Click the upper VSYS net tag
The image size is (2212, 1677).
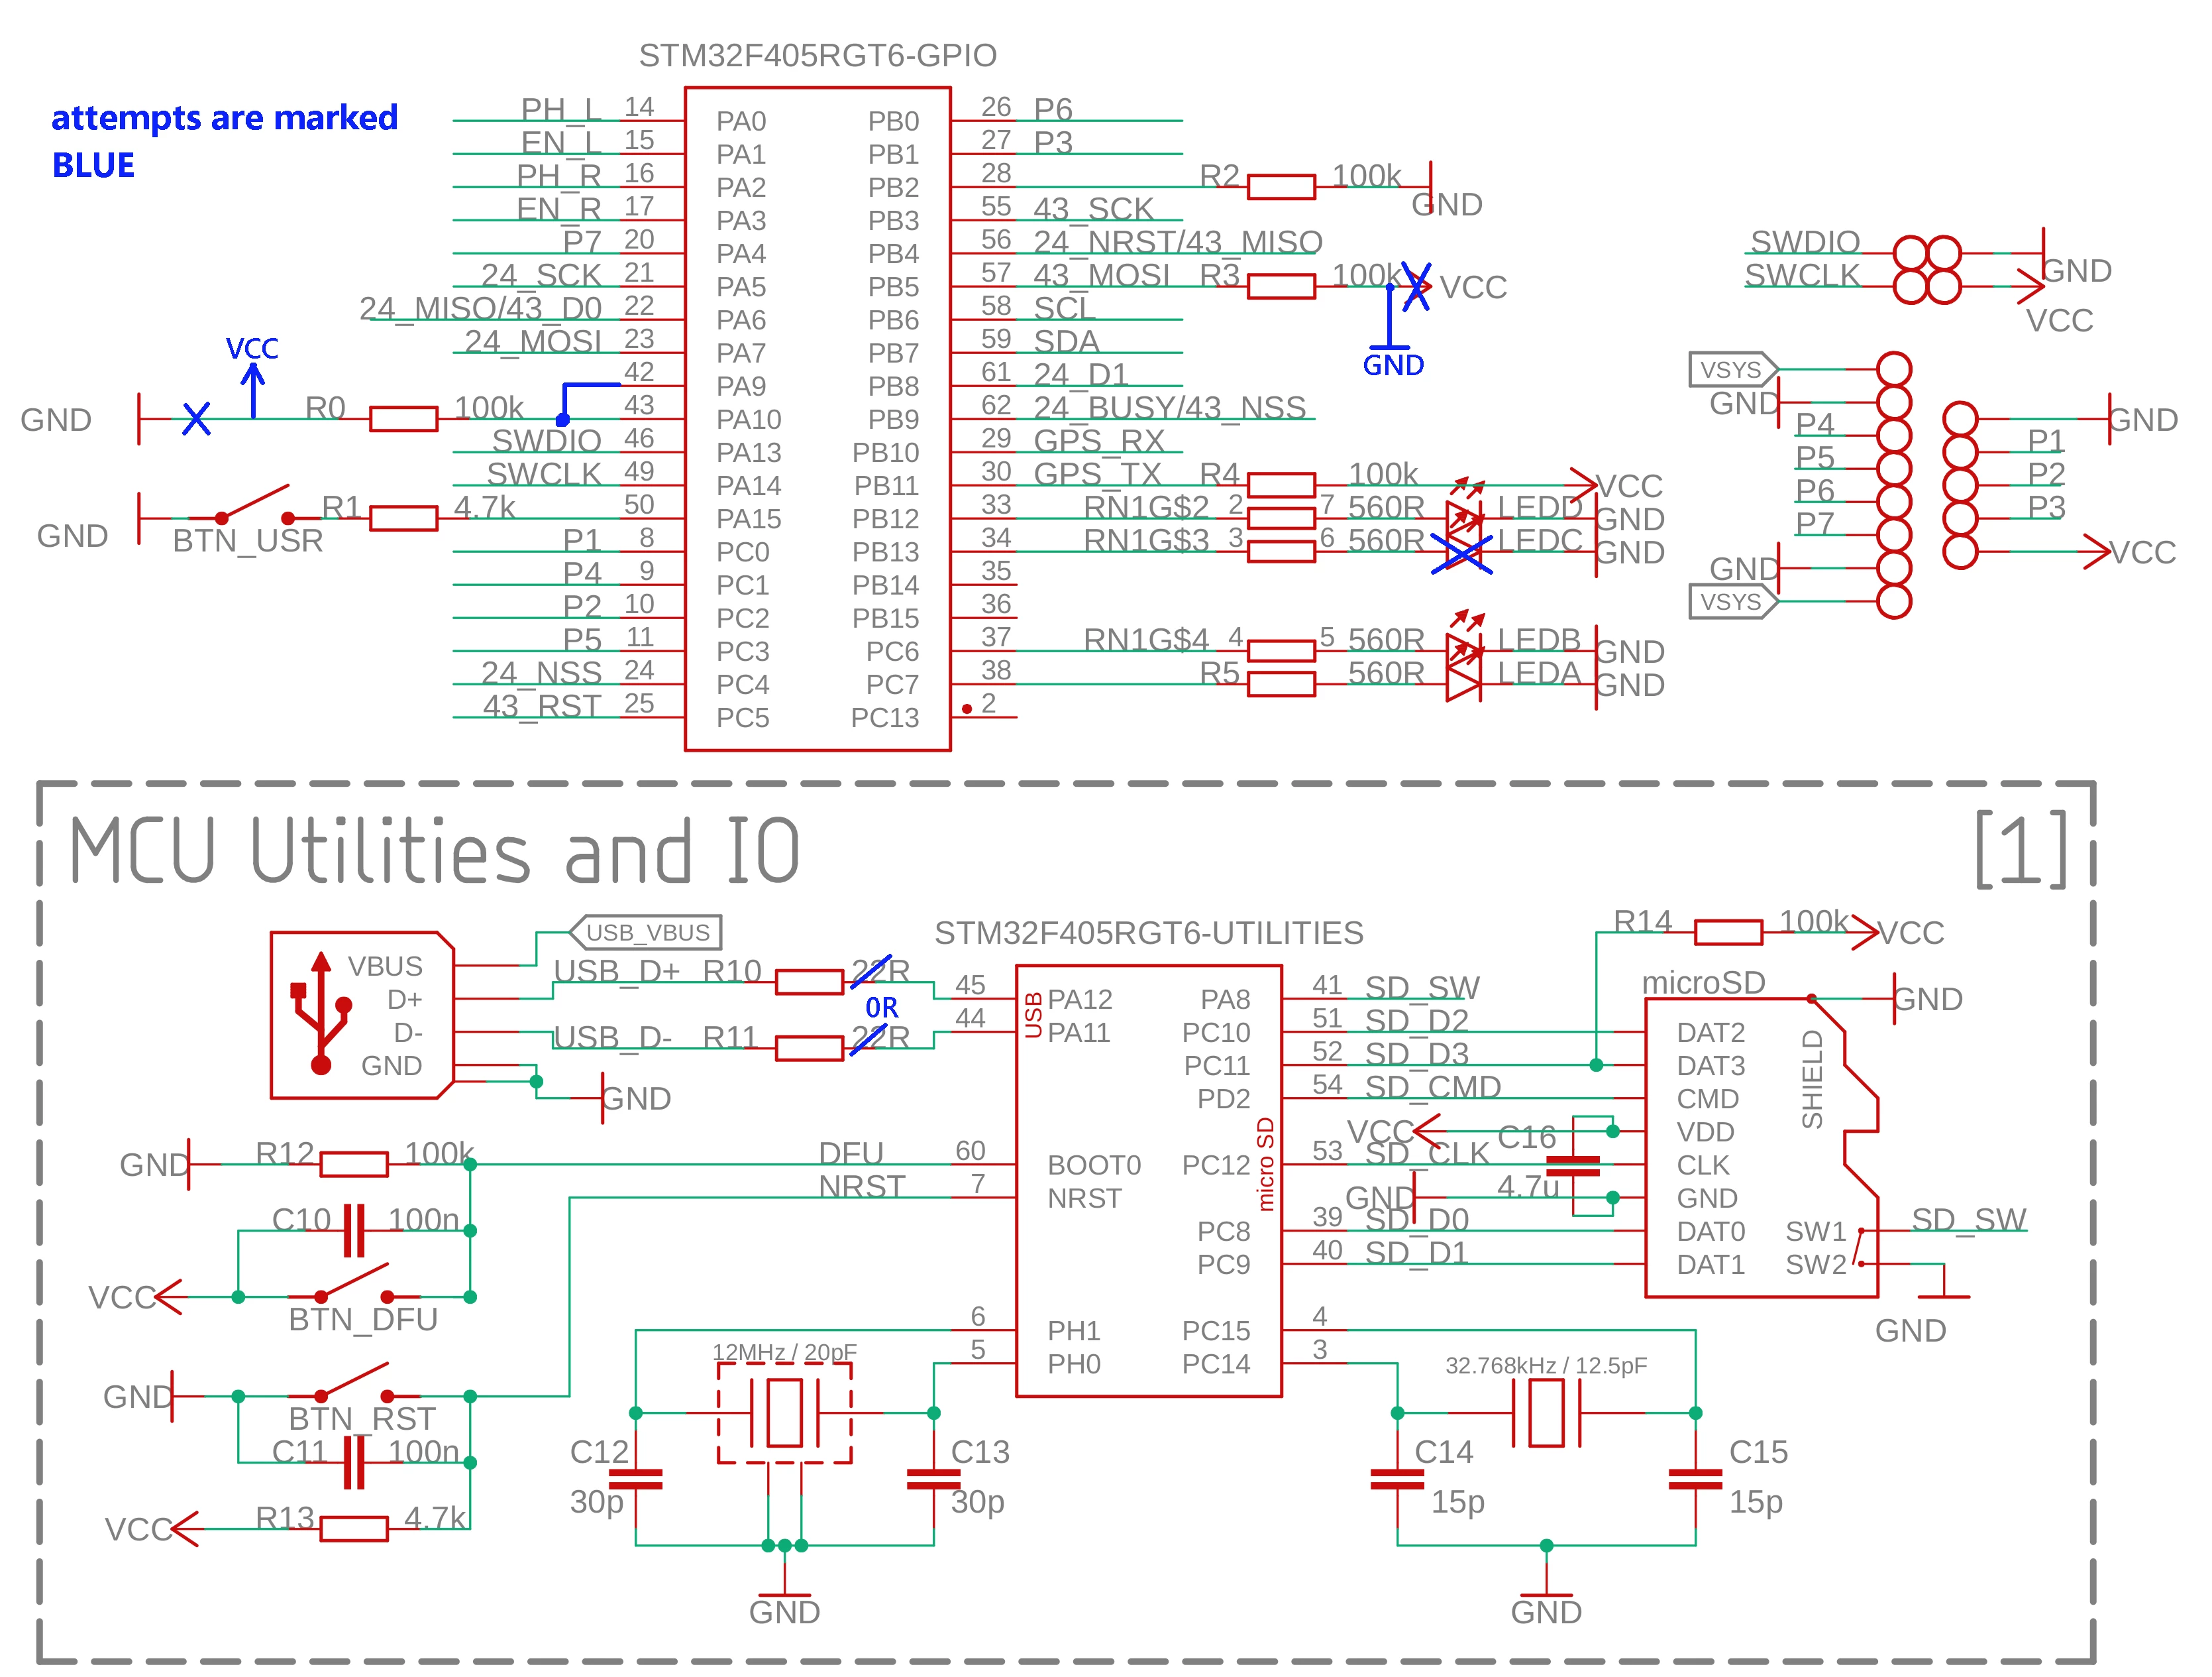[x=1734, y=369]
